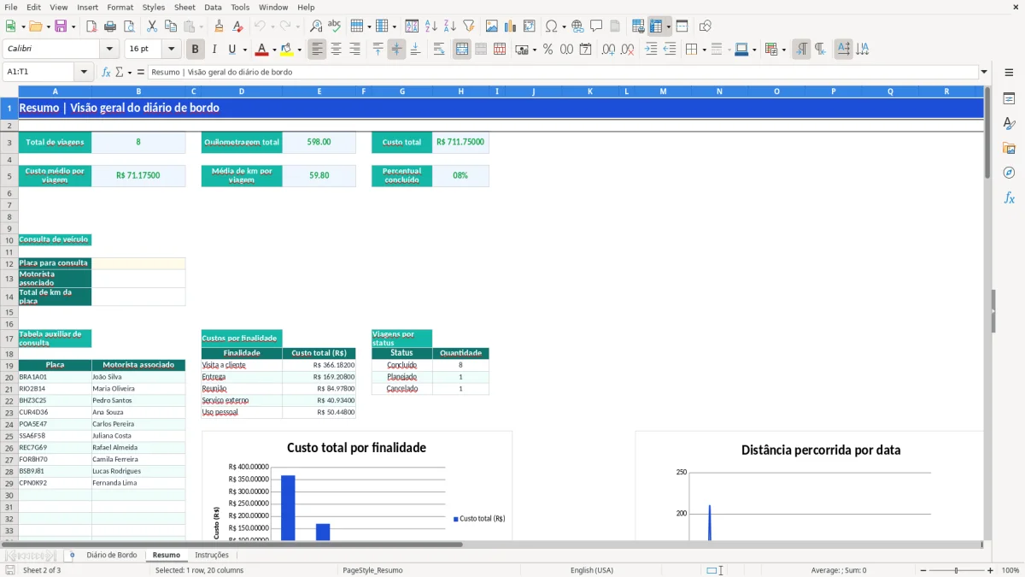
Task: Insert Special Character omega icon
Action: tap(552, 26)
